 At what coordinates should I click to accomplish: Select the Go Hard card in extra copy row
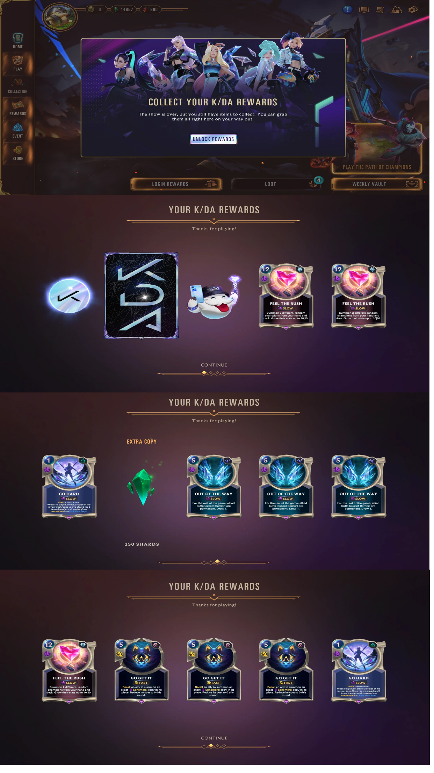[69, 487]
